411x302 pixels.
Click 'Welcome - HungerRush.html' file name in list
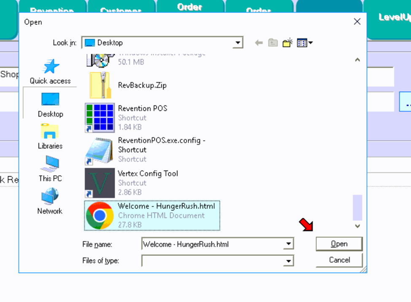(167, 206)
